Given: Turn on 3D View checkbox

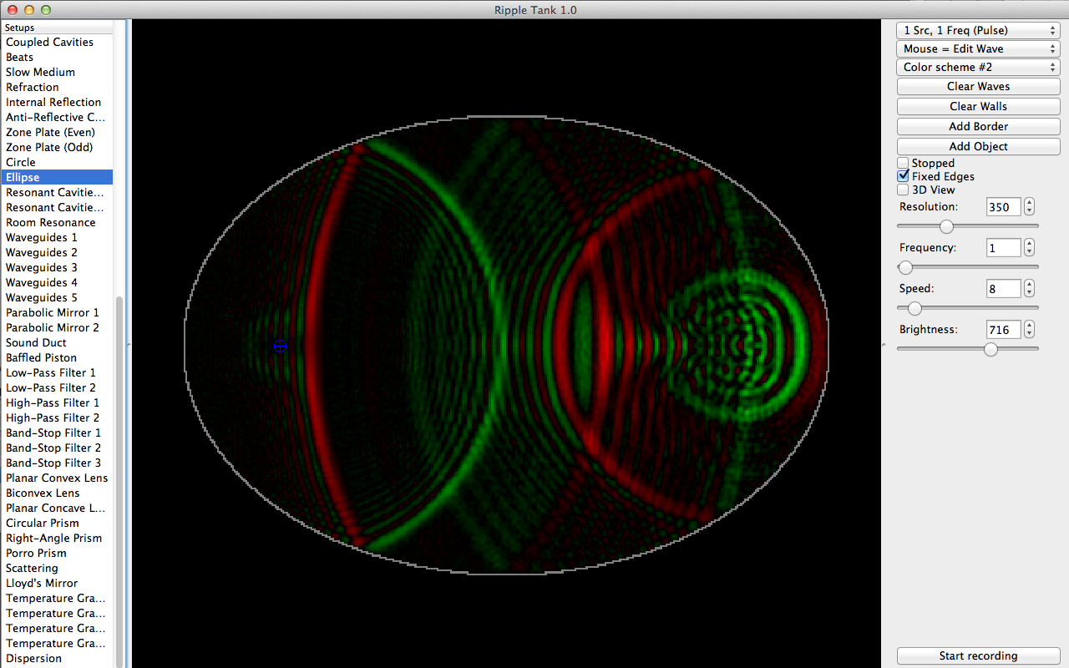Looking at the screenshot, I should coord(903,190).
